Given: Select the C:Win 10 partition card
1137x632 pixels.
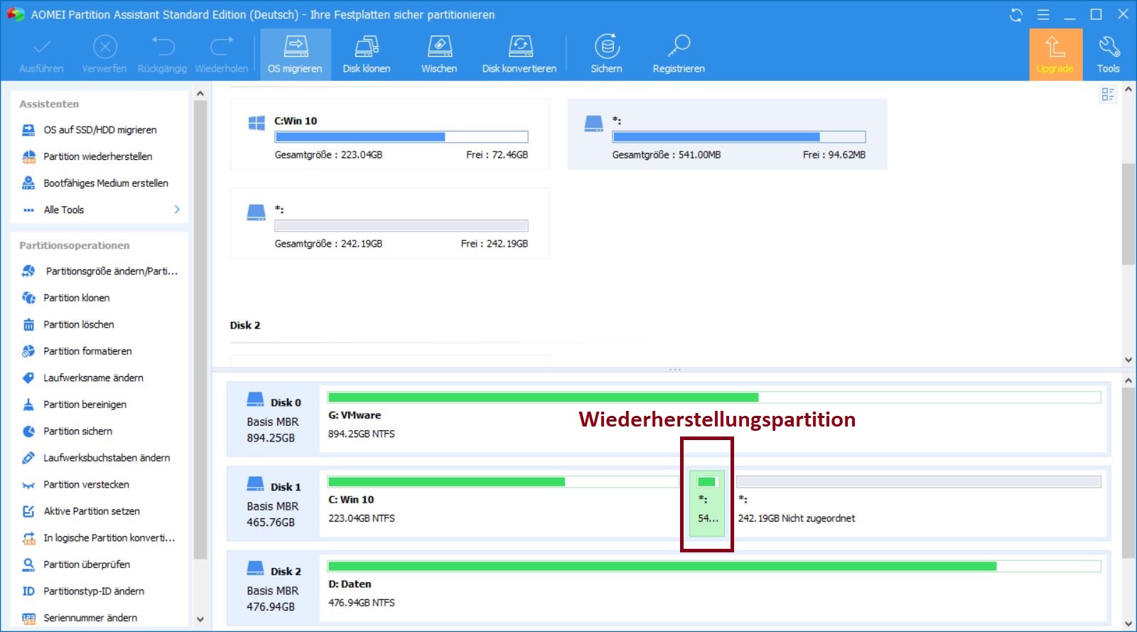Looking at the screenshot, I should [x=389, y=134].
